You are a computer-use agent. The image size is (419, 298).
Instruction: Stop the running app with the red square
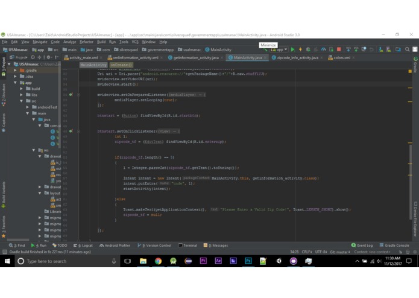[x=339, y=49]
